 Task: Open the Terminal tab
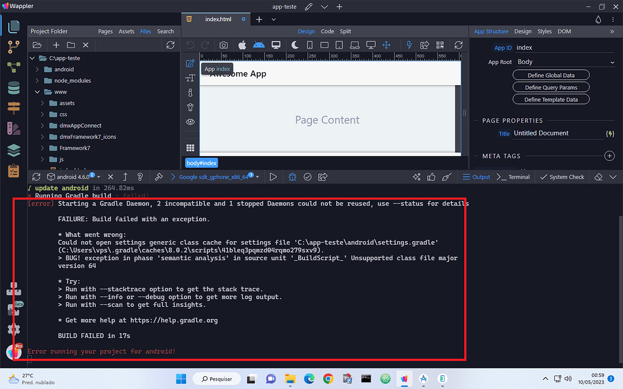point(513,177)
